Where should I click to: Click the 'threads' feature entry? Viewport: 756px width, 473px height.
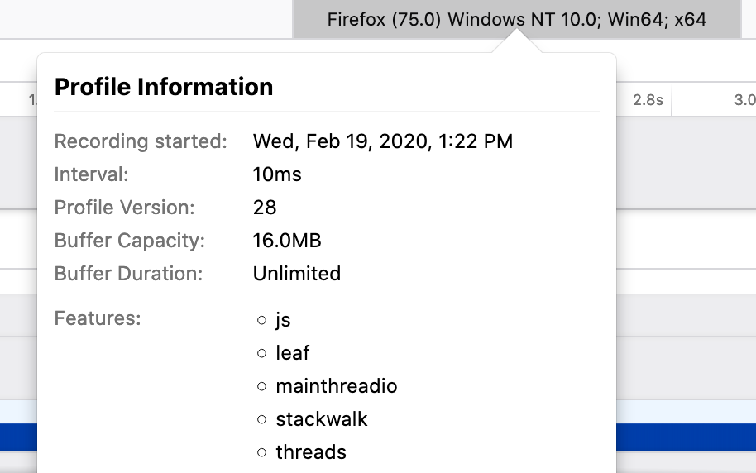(x=311, y=452)
